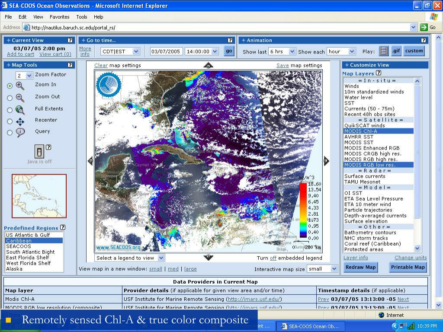The width and height of the screenshot is (443, 332).
Task: Open the Favorites menu
Action: (59, 17)
